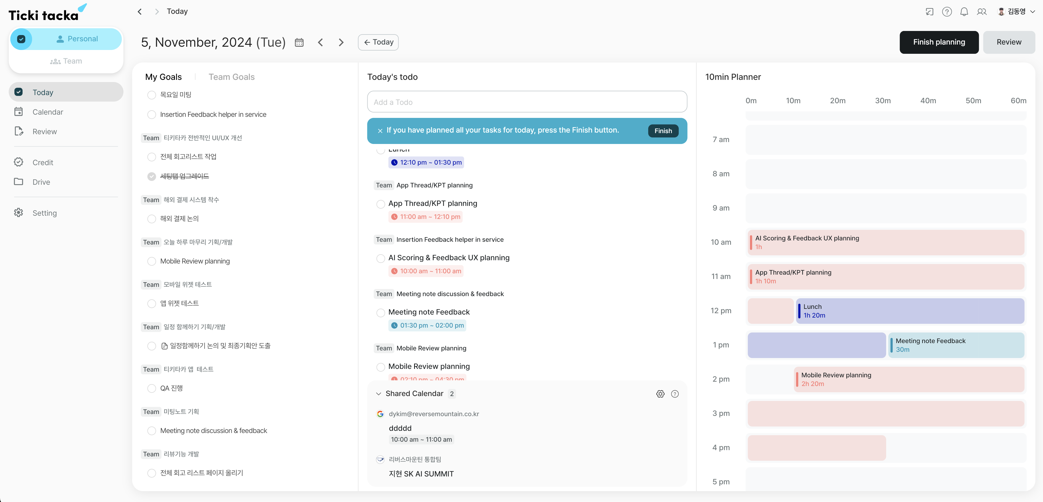
Task: Click the 10:00 am ~ 11:00 am red time chip
Action: (426, 271)
